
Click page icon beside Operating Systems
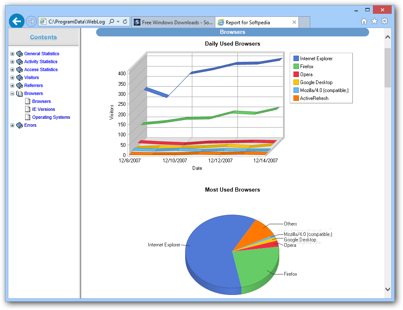[28, 117]
